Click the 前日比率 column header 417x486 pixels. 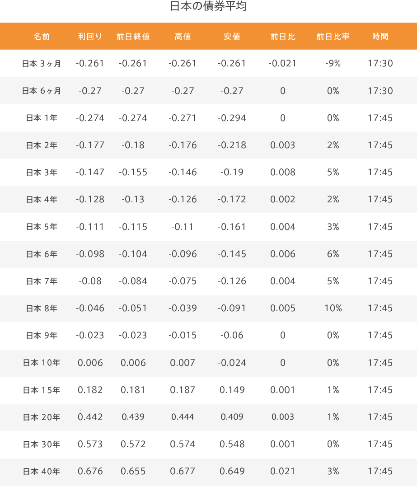tap(333, 37)
